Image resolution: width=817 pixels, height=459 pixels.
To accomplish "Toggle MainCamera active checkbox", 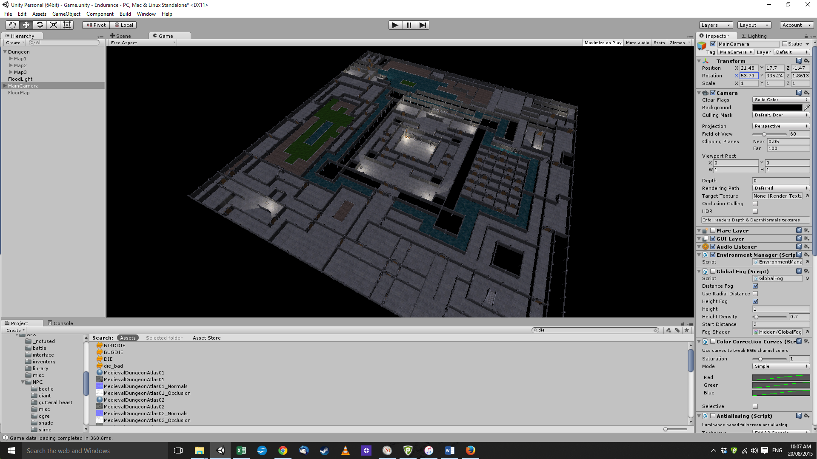I will pyautogui.click(x=713, y=44).
